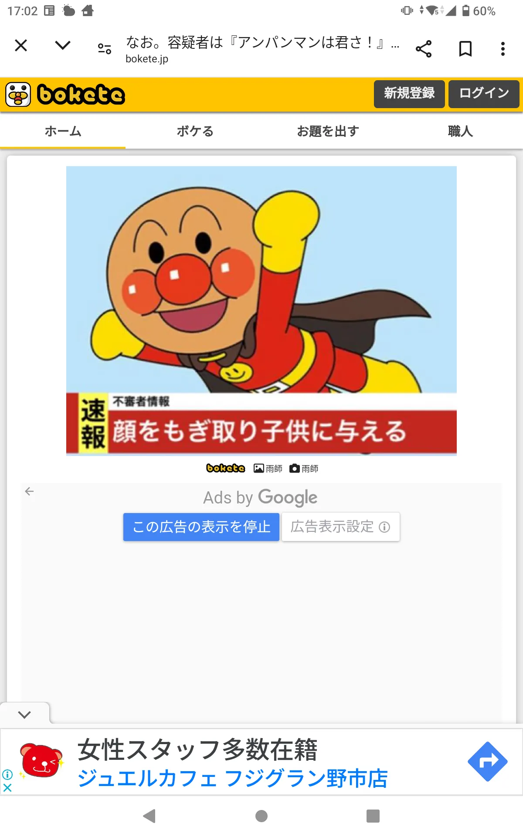Bookmark this page using bookmark icon
Image resolution: width=523 pixels, height=837 pixels.
tap(465, 49)
